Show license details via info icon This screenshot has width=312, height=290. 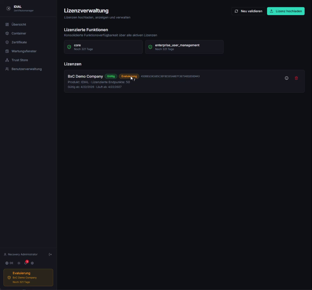click(x=286, y=78)
